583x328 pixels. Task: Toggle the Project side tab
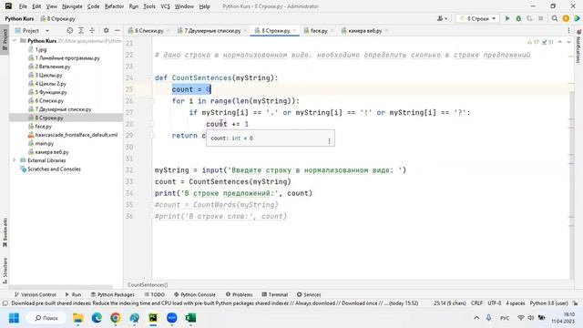[x=5, y=41]
